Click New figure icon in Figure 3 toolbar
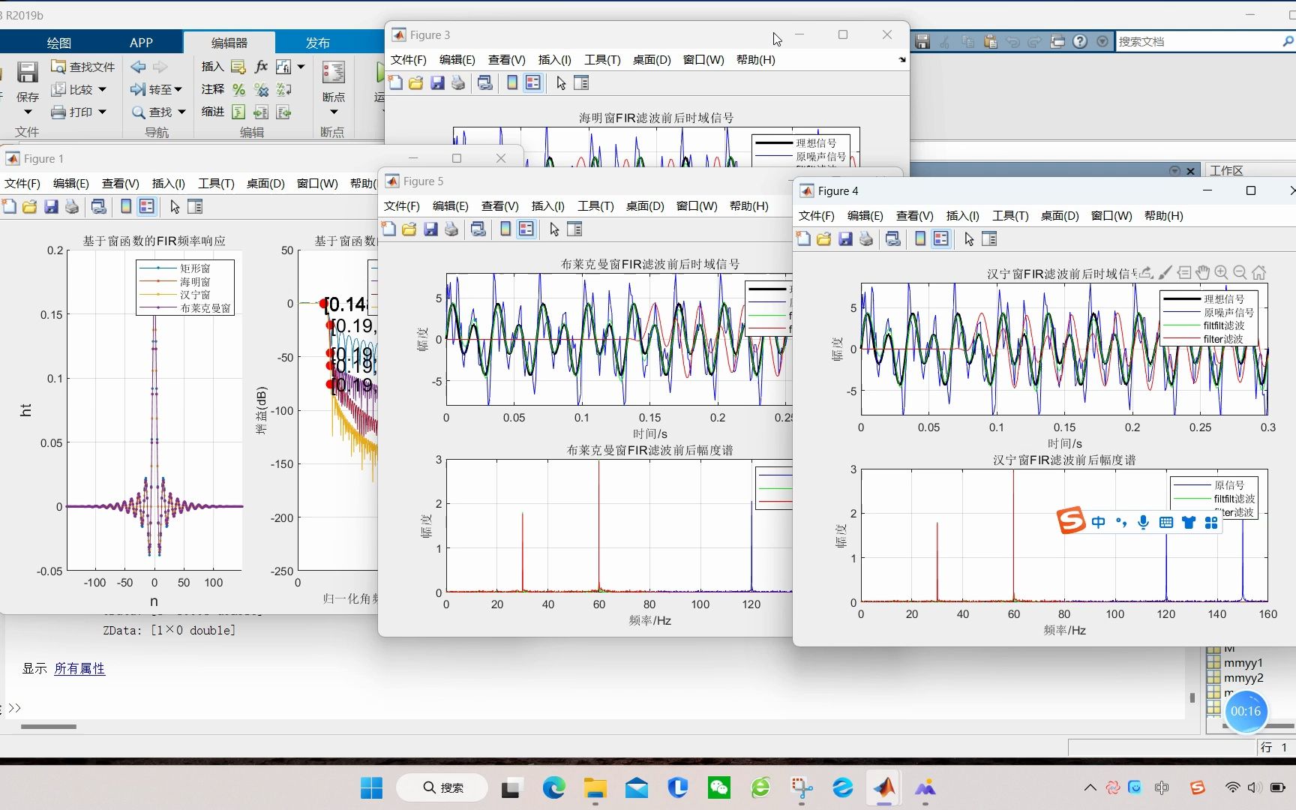 [395, 83]
